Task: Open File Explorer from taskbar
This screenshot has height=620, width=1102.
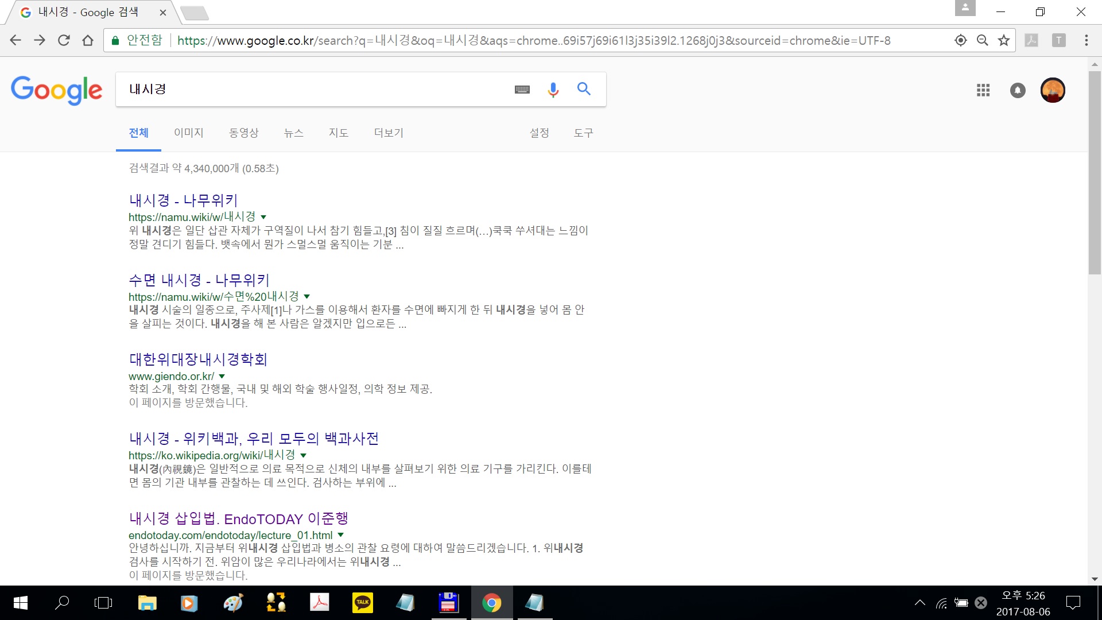Action: 147,603
